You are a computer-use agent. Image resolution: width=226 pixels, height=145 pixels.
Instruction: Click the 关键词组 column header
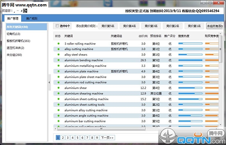tap(116, 36)
